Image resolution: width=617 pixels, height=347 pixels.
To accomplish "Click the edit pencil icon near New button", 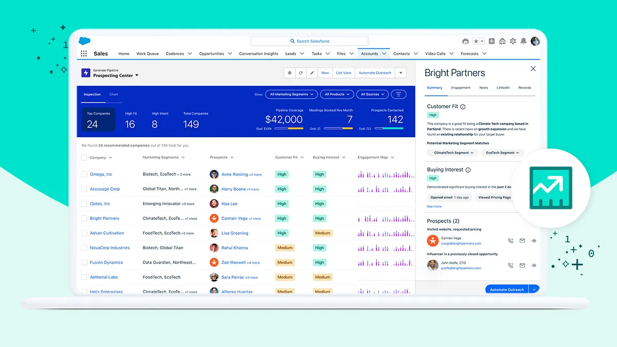I will 312,72.
